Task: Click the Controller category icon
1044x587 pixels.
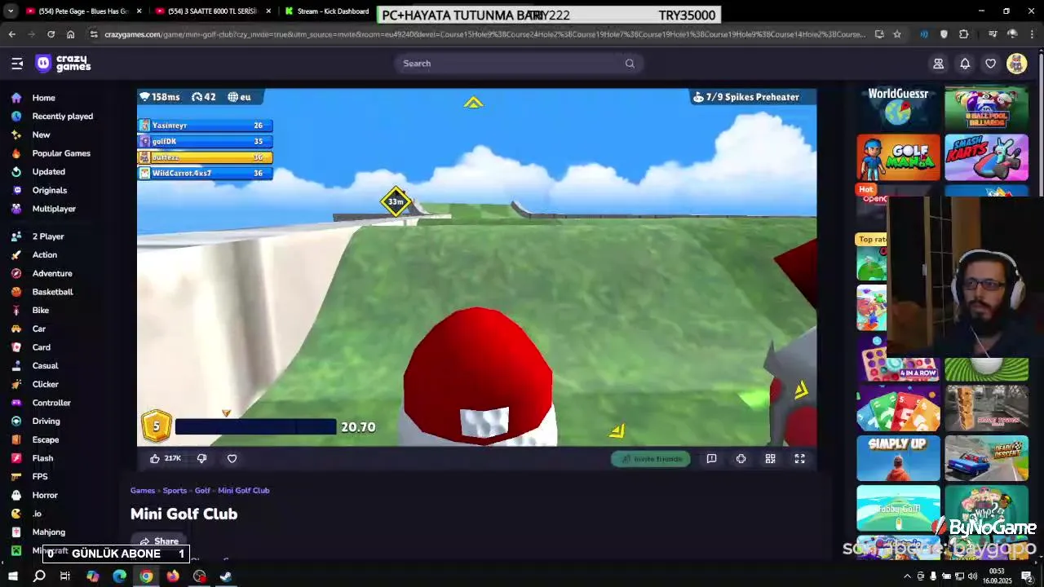Action: [x=16, y=403]
